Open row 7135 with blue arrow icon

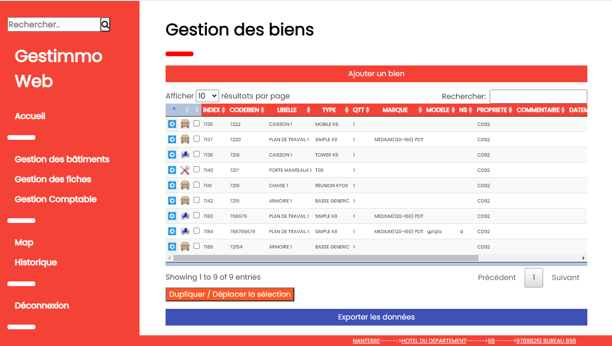172,124
